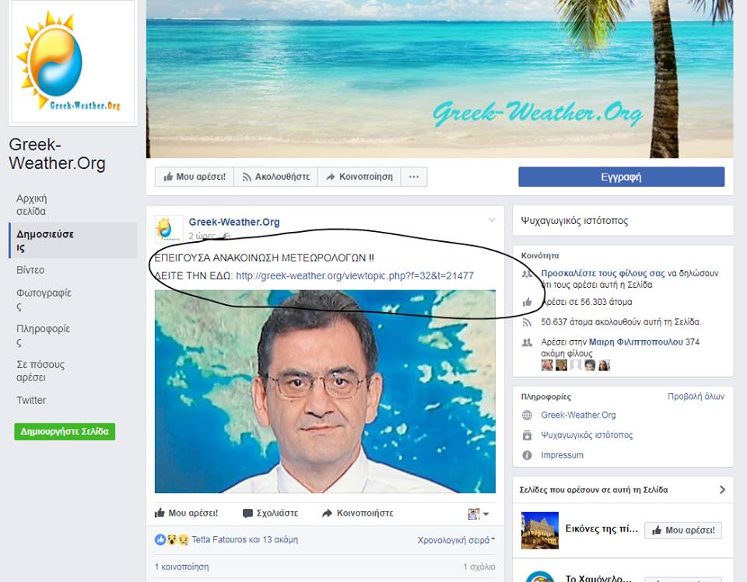Click the Greek-Weather.Org sun logo profile picture
The width and height of the screenshot is (747, 582).
[72, 62]
